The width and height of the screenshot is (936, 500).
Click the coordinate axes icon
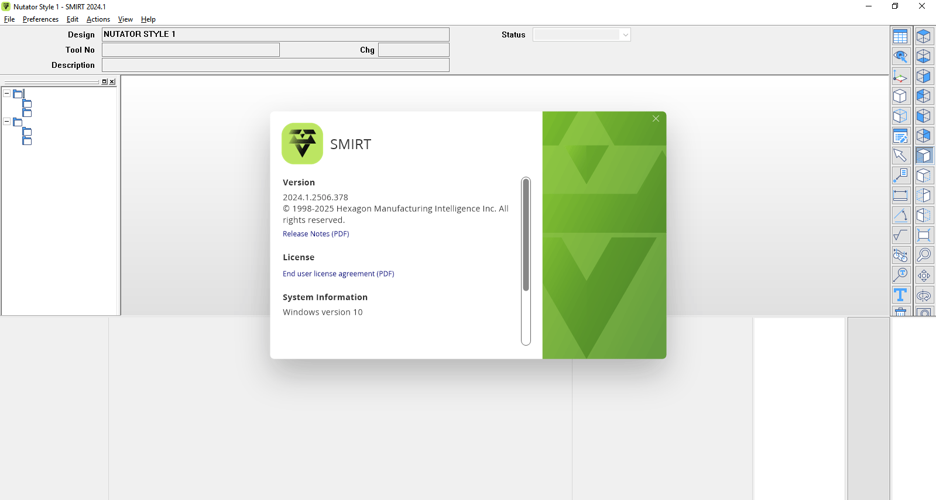900,77
